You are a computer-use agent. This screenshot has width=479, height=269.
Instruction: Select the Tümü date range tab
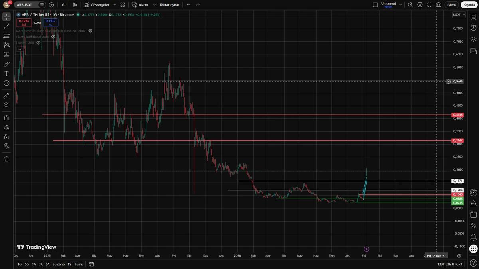(79, 264)
